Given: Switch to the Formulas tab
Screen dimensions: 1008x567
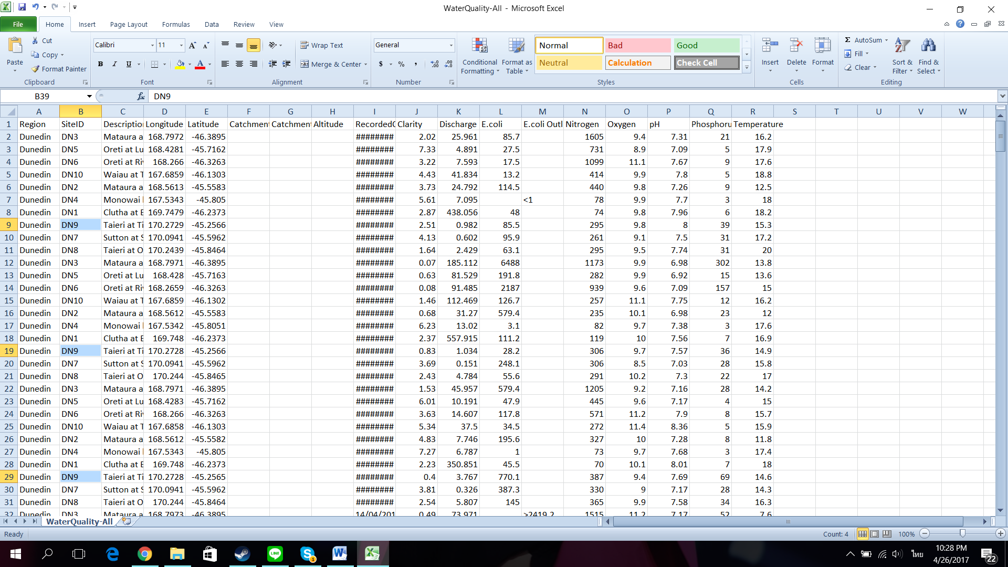Looking at the screenshot, I should [176, 24].
